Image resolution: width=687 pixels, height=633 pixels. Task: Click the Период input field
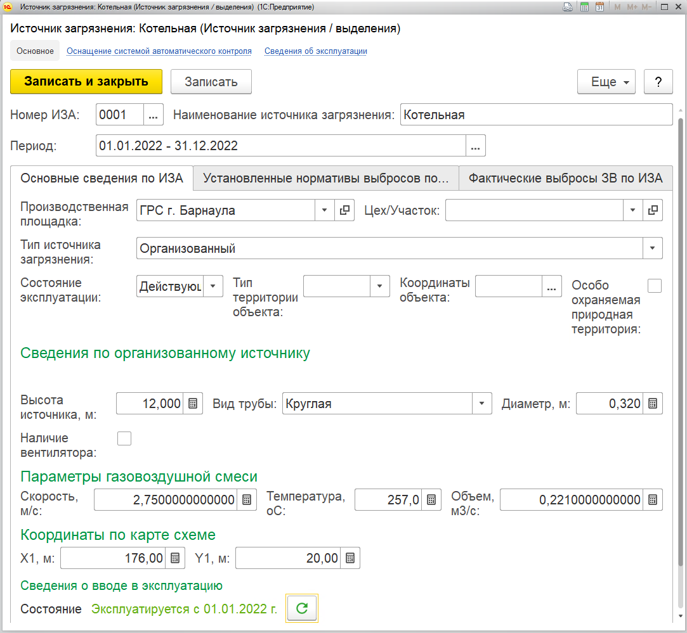click(281, 145)
